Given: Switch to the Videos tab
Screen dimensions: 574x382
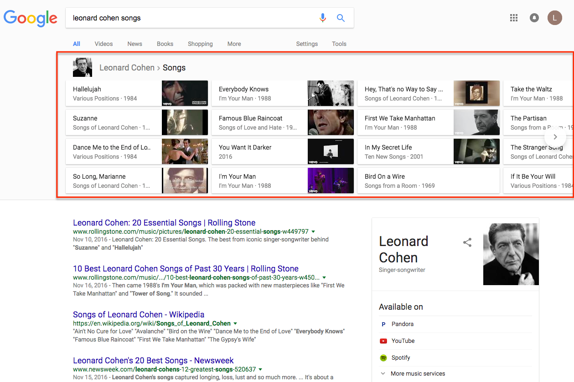Looking at the screenshot, I should tap(103, 44).
